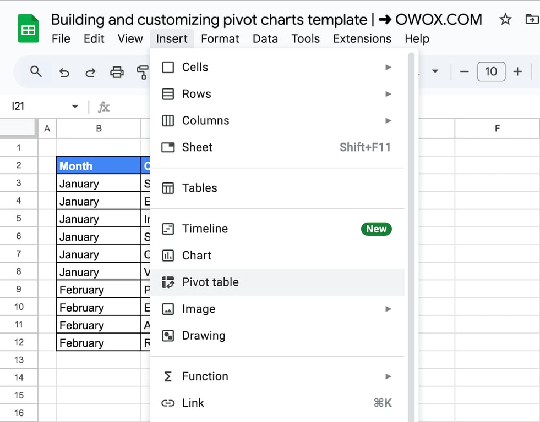Screen dimensions: 540x422
Task: Click the Cells square icon
Action: 168,67
